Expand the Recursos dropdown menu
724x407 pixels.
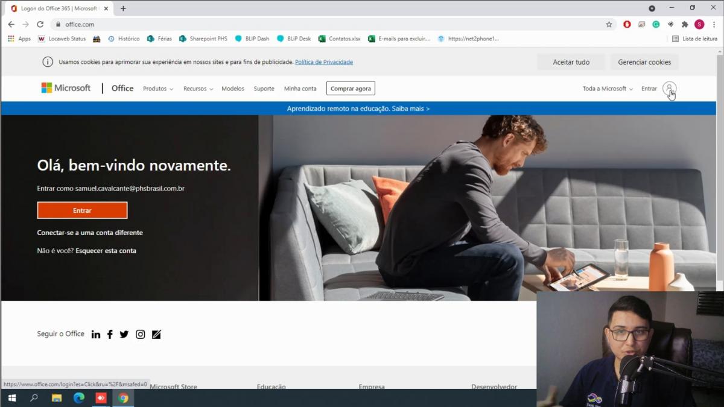[x=198, y=89]
